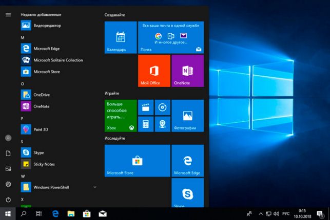Viewport: 330px width, 220px height.
Task: Open the Почта mail tile
Action: [171, 37]
